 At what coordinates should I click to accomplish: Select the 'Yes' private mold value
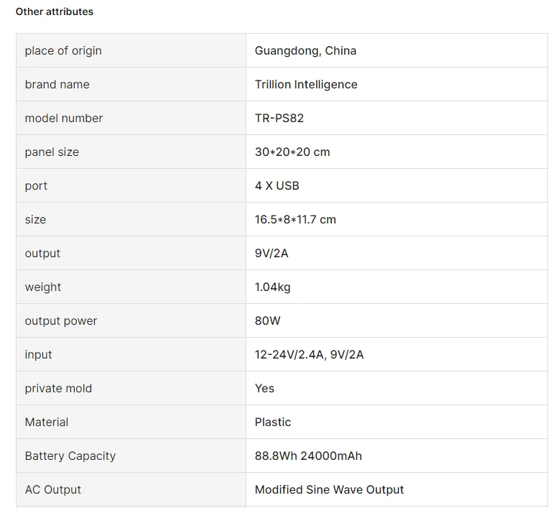(x=264, y=388)
